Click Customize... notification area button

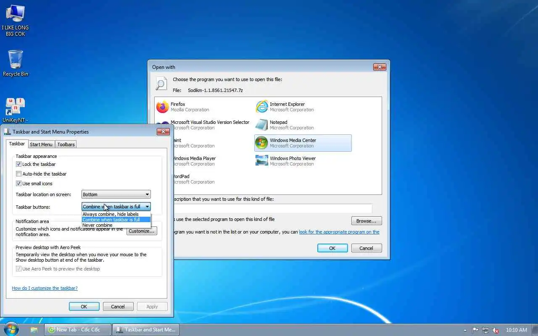[x=142, y=231]
